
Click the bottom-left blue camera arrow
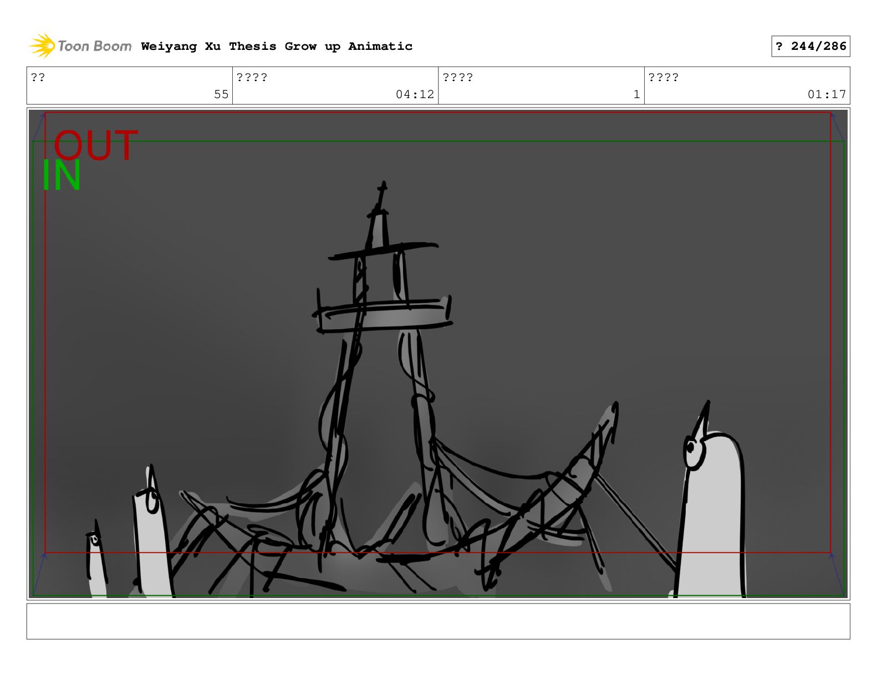39,574
